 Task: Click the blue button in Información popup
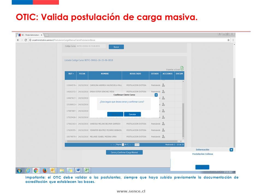pos(202,167)
